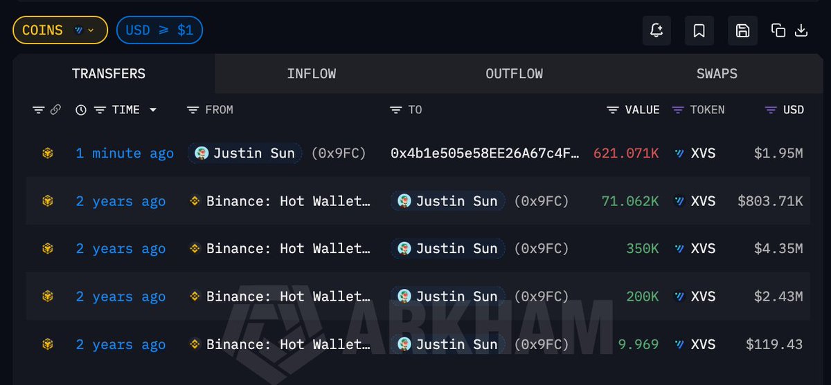Click the clock icon beside TIME

[x=81, y=110]
